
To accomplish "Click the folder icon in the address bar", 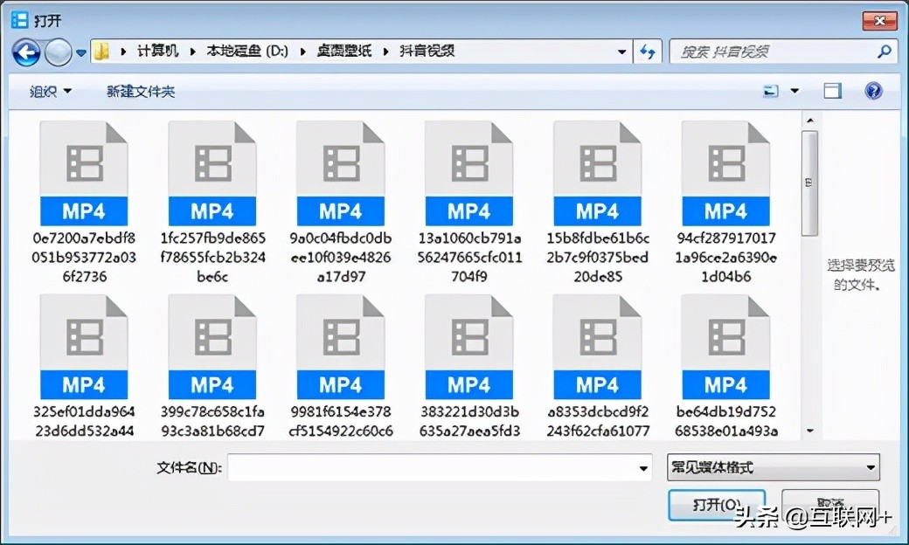I will [x=102, y=51].
